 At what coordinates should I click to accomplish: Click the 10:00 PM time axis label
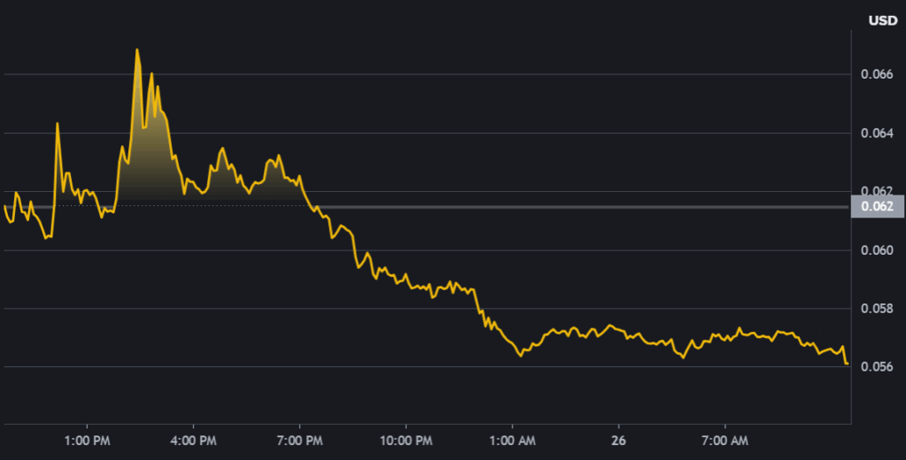coord(405,441)
